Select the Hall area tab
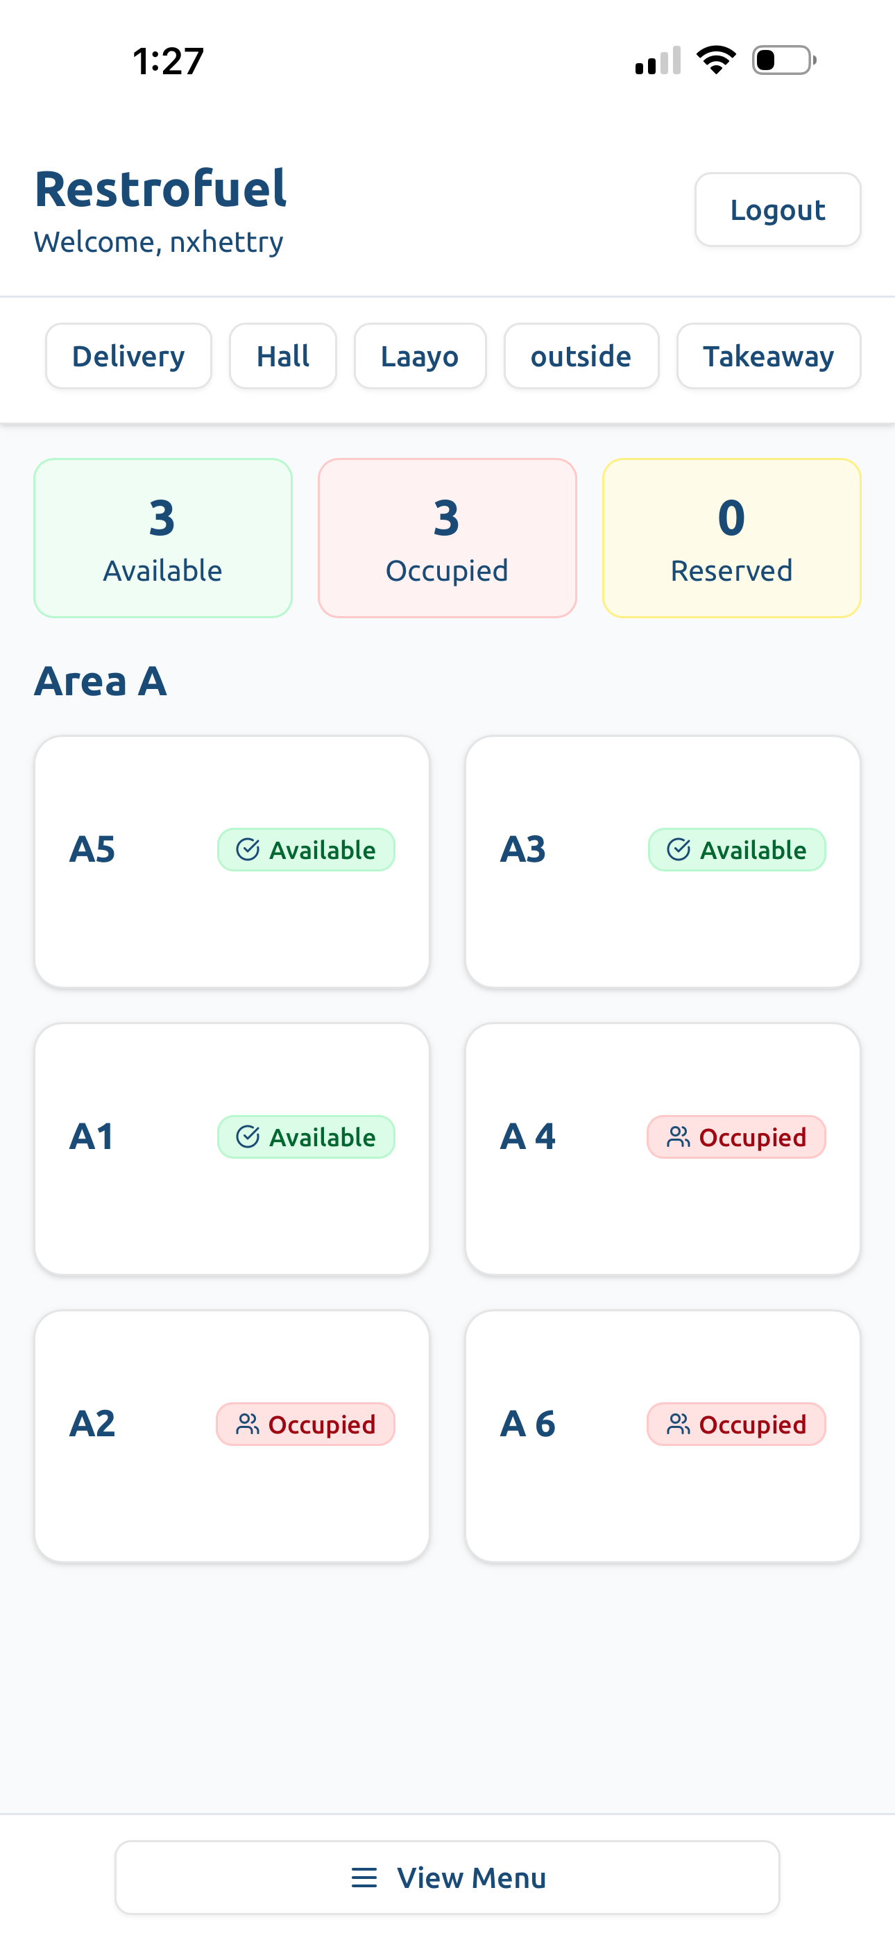 [x=283, y=356]
